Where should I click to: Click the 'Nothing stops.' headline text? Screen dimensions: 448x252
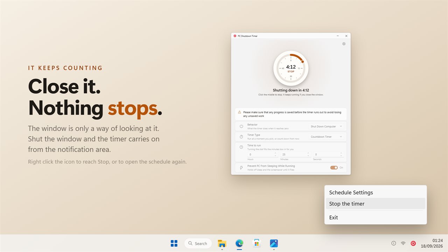(95, 108)
